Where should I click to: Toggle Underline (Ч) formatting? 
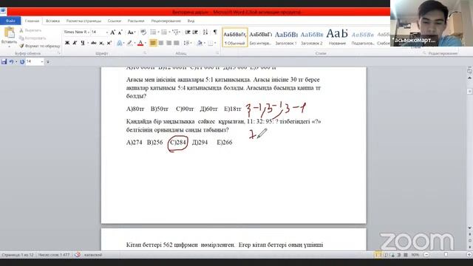(82, 43)
